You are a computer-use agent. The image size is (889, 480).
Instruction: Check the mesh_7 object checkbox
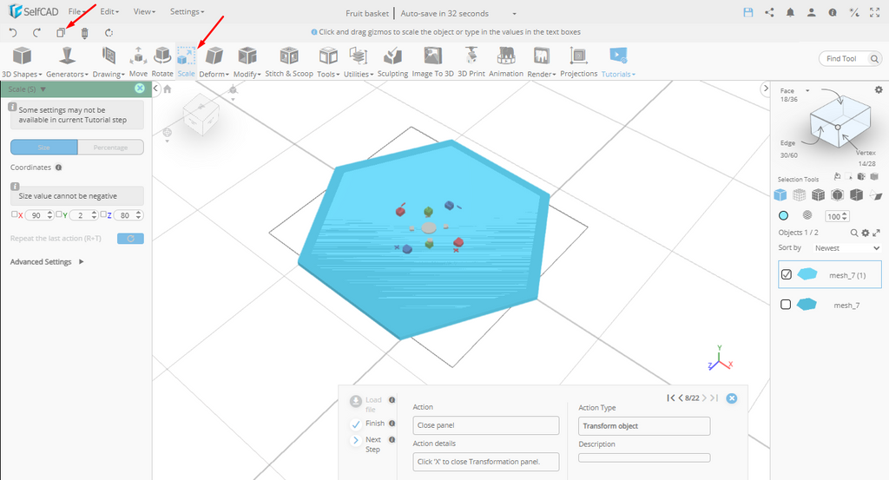pos(786,305)
